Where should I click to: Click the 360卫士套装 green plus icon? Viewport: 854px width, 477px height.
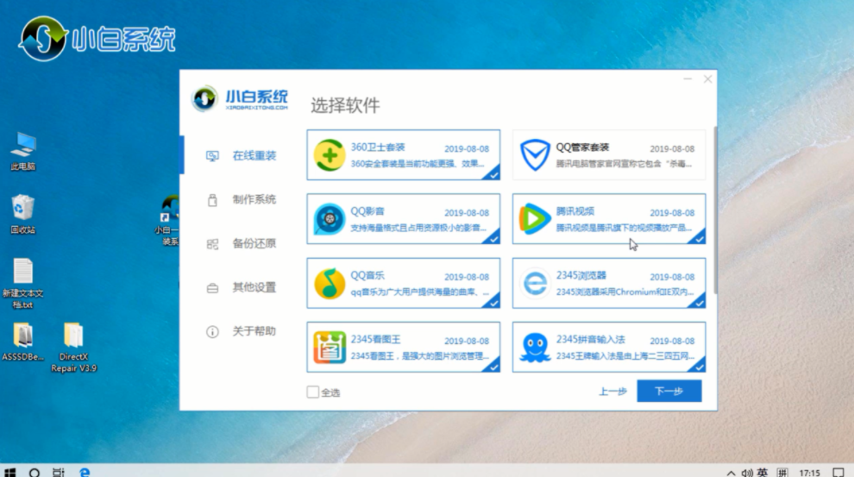(330, 155)
